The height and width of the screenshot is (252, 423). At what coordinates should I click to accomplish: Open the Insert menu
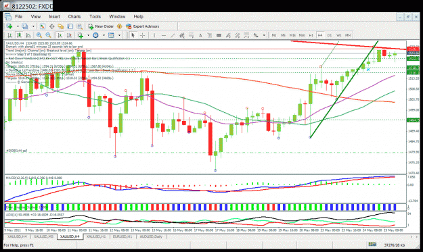tap(54, 17)
